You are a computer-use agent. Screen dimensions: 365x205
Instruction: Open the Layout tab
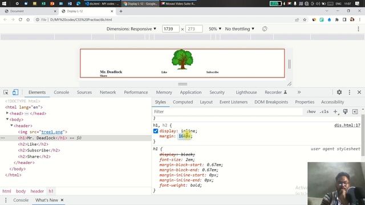[x=206, y=102]
